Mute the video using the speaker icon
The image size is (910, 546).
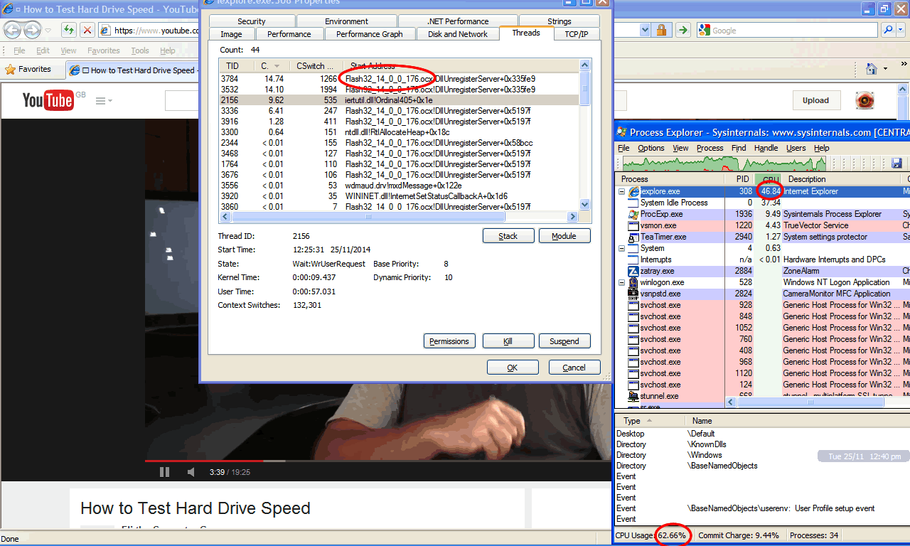(x=191, y=472)
